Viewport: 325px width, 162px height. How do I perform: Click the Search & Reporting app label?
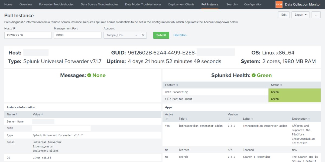coord(257,157)
